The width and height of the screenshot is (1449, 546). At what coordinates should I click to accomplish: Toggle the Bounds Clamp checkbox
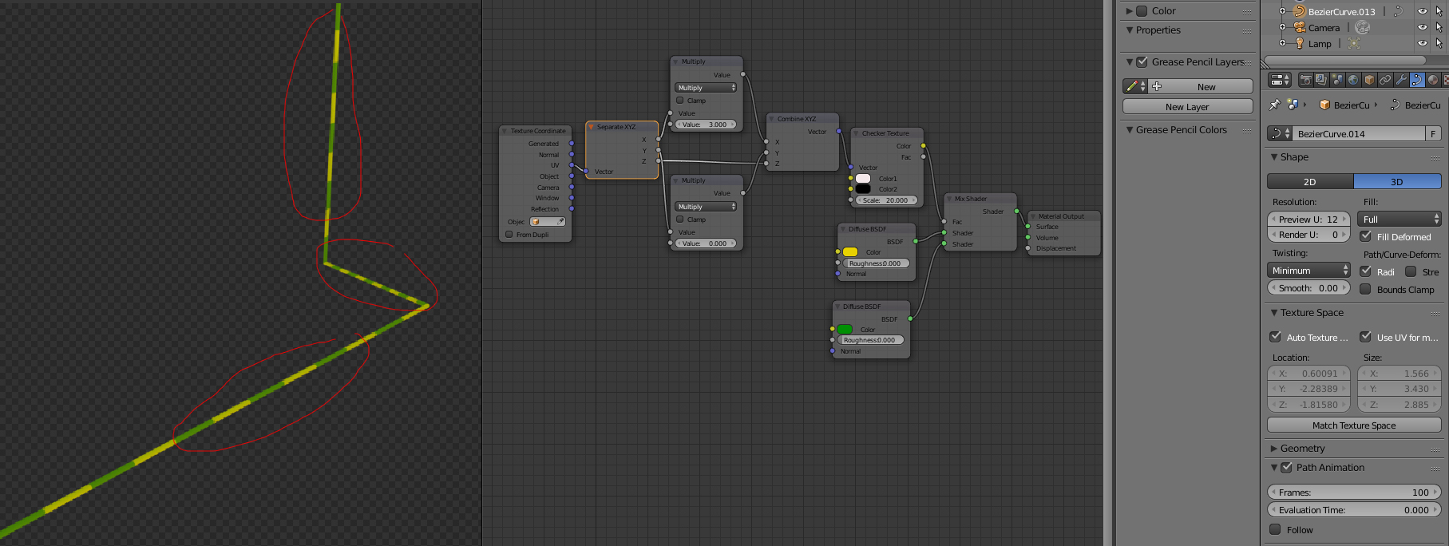1366,289
